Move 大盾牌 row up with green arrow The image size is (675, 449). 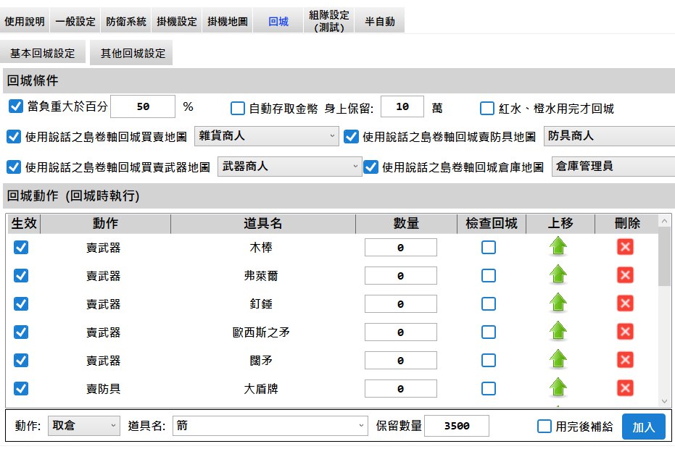pos(558,388)
